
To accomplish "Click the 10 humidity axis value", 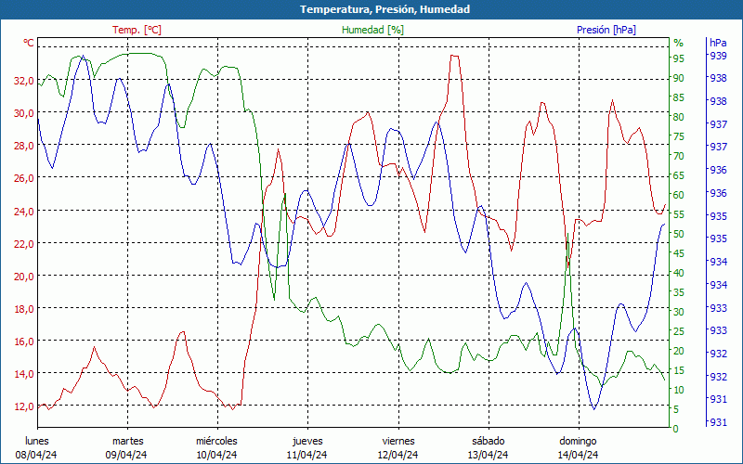I will [679, 390].
